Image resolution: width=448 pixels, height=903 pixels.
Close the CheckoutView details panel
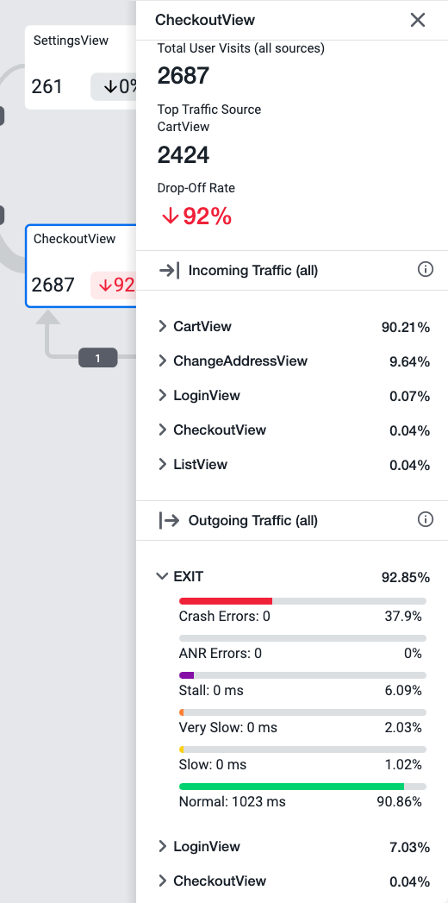(418, 20)
